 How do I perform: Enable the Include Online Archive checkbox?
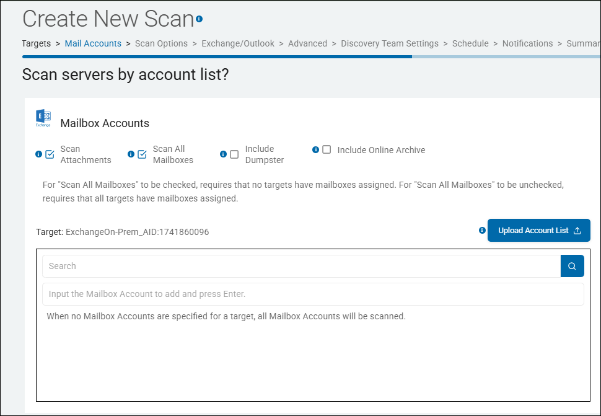(x=327, y=149)
